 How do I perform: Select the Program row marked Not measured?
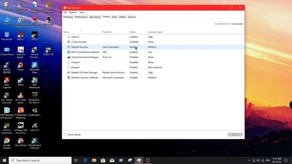click(153, 67)
